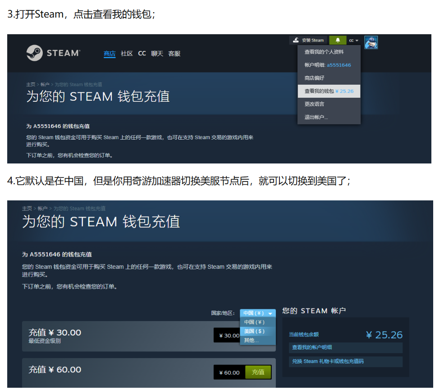Select 美国 ($) from region list
444x390 pixels.
coord(254,331)
